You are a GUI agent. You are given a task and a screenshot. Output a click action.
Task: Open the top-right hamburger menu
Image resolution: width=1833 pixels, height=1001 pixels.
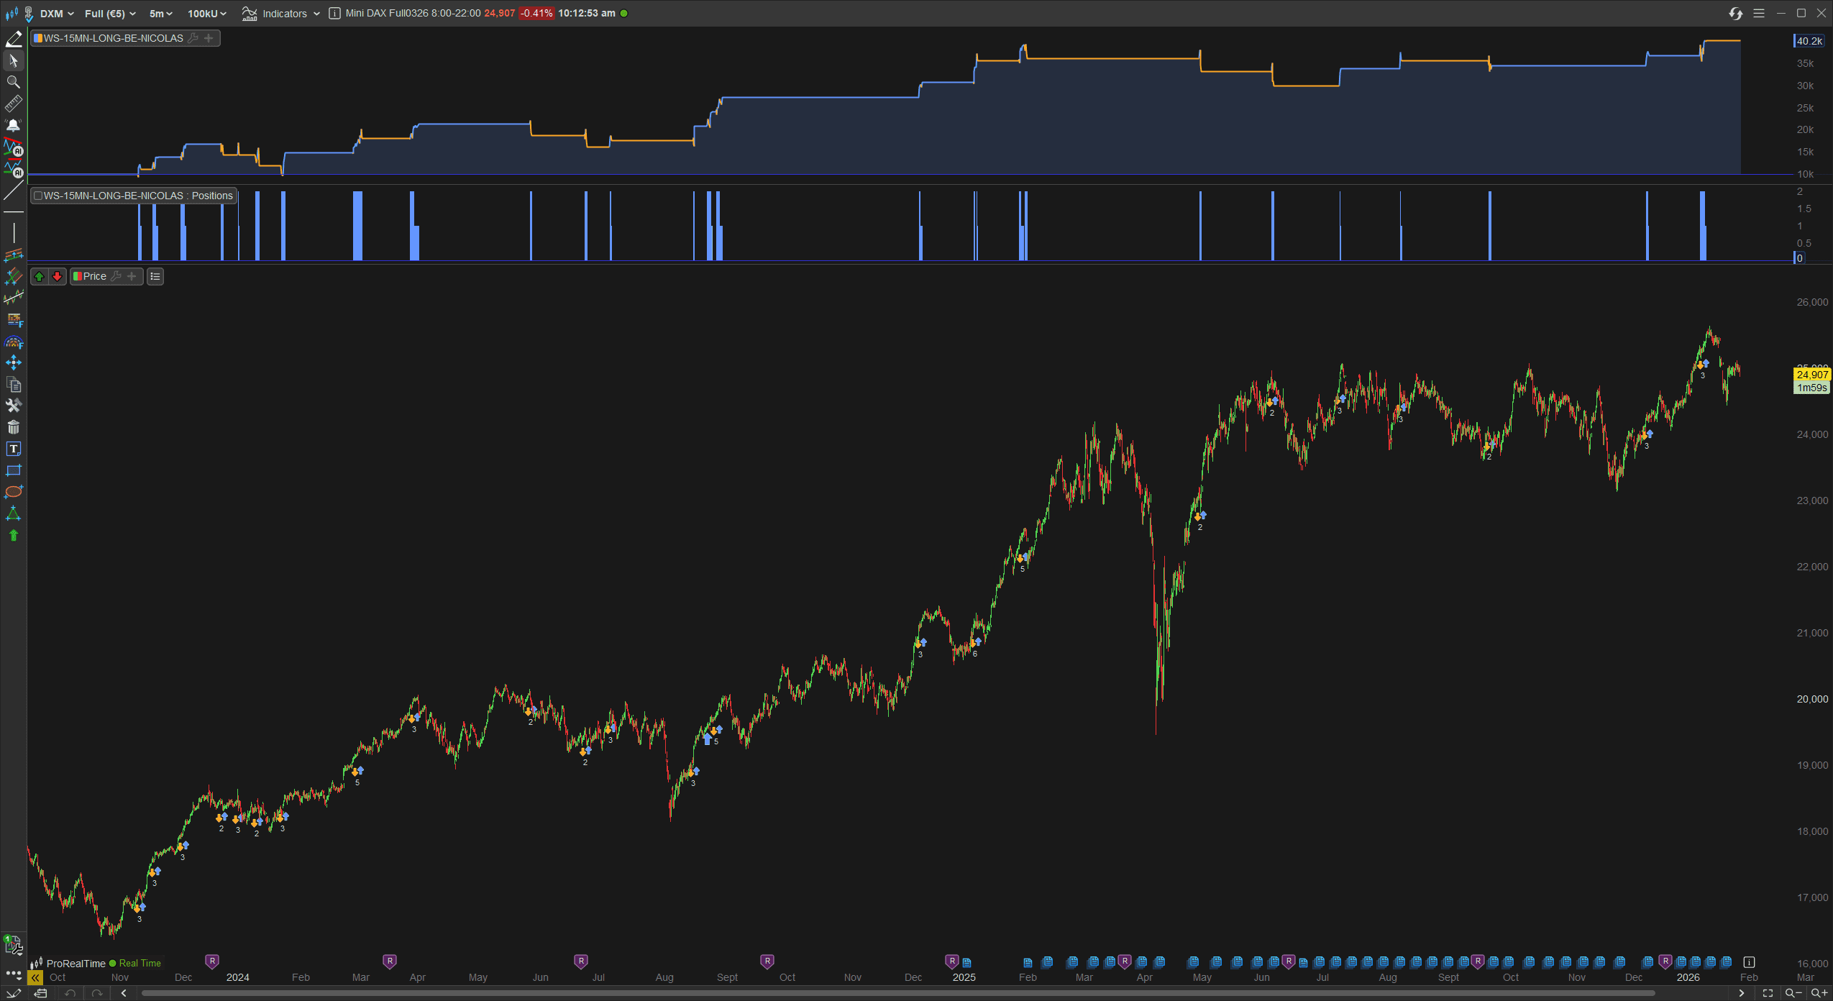point(1759,13)
